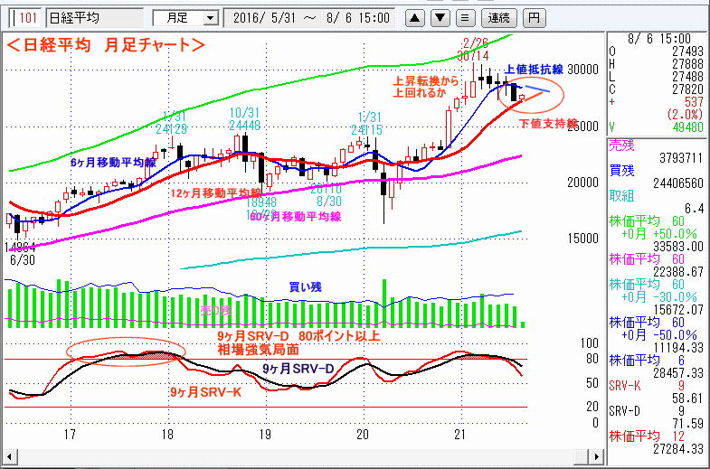Click the orange ellipse near 上値抵抗線
Viewport: 710px width, 469px height.
coord(531,91)
